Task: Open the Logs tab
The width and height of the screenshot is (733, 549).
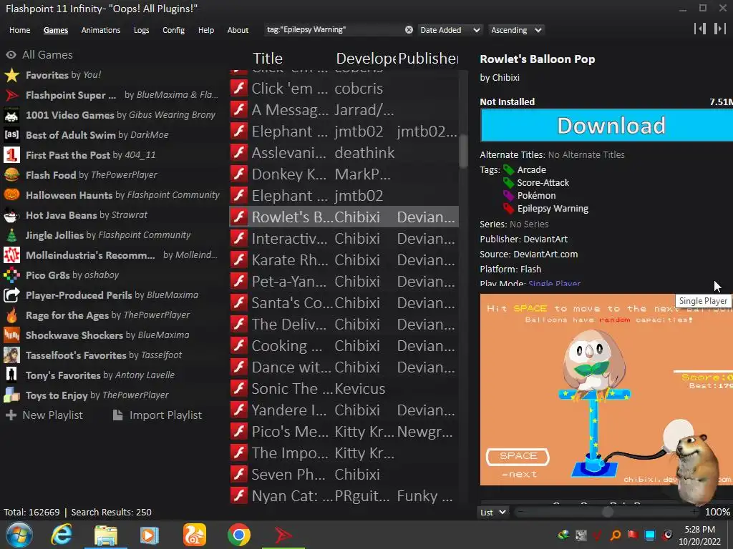Action: pyautogui.click(x=141, y=30)
